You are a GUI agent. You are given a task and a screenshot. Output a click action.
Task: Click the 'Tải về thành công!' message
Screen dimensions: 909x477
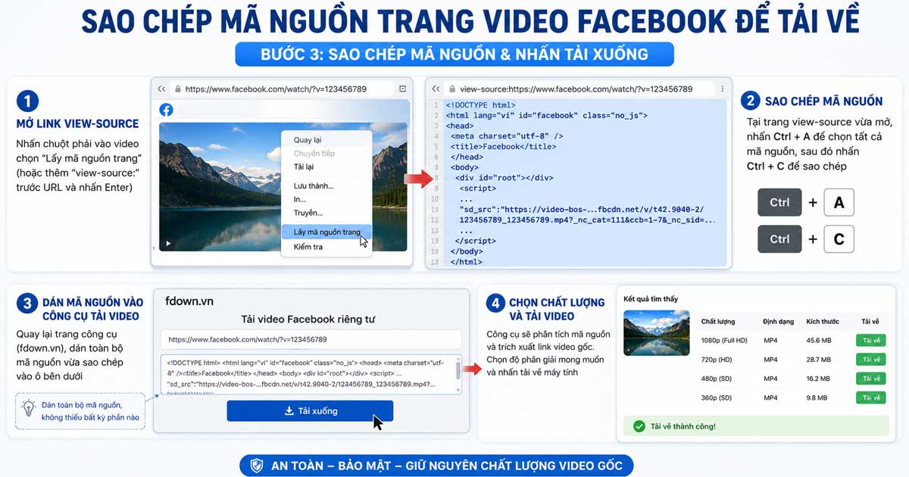pyautogui.click(x=683, y=426)
